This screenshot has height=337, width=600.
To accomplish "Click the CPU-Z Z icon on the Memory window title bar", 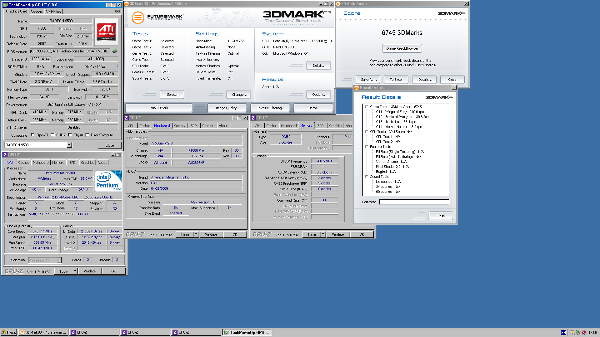I will coord(253,118).
